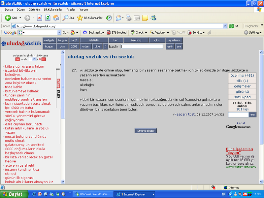Expand the AutoLink dropdown arrow

click(x=168, y=32)
